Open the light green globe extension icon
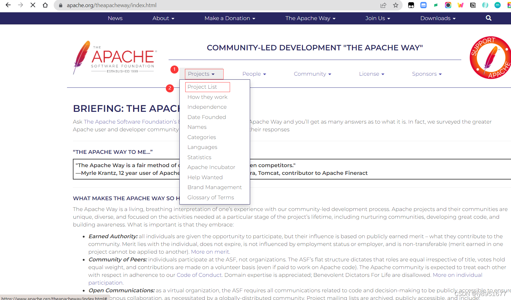 pos(485,5)
